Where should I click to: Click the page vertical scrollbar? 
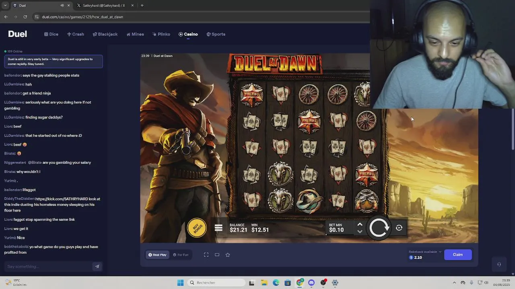(x=513, y=129)
